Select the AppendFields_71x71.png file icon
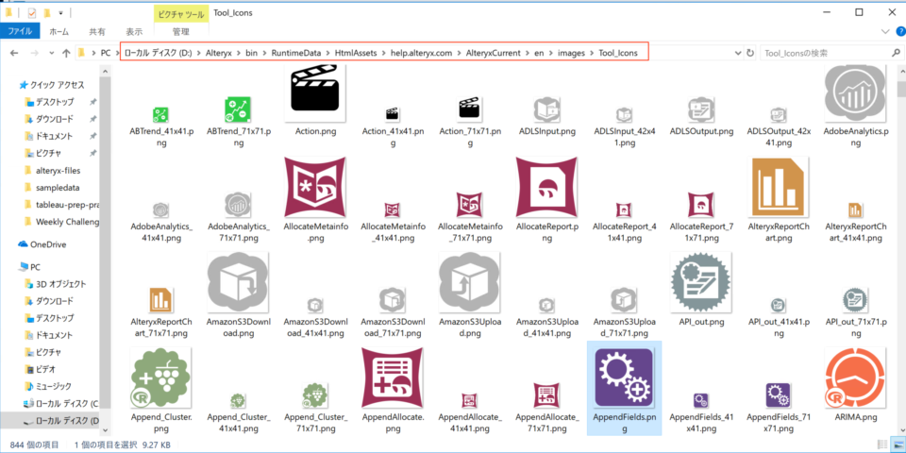 point(779,394)
